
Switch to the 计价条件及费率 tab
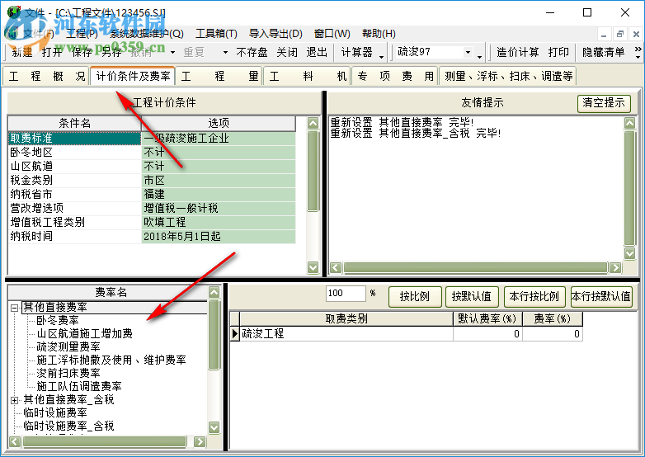(x=133, y=76)
